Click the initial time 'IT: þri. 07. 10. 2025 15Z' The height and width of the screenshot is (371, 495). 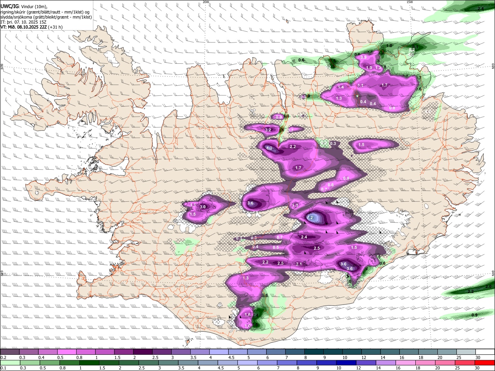tap(24, 22)
